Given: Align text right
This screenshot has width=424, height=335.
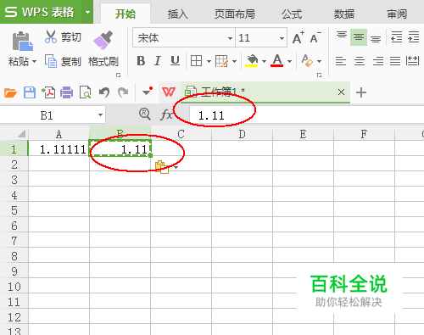Looking at the screenshot, I should 378,61.
